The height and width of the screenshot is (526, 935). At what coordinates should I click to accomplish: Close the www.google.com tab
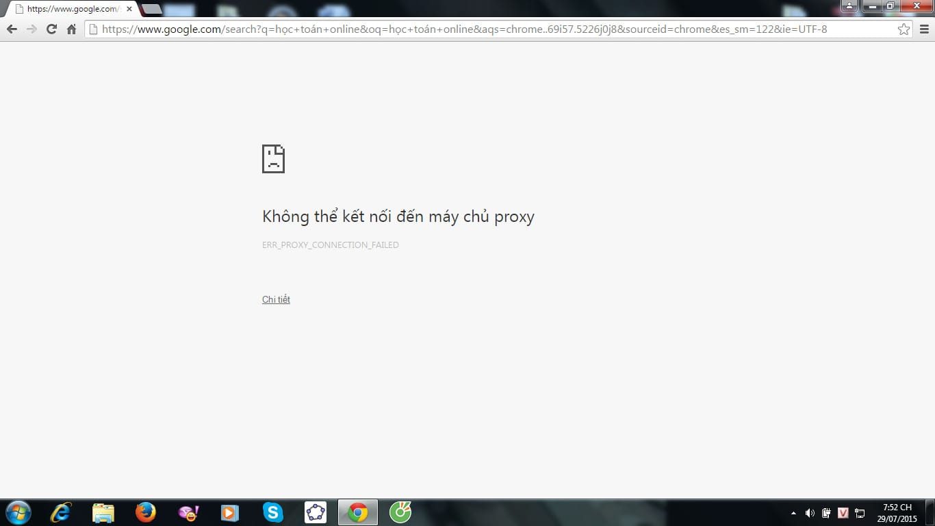(x=129, y=9)
